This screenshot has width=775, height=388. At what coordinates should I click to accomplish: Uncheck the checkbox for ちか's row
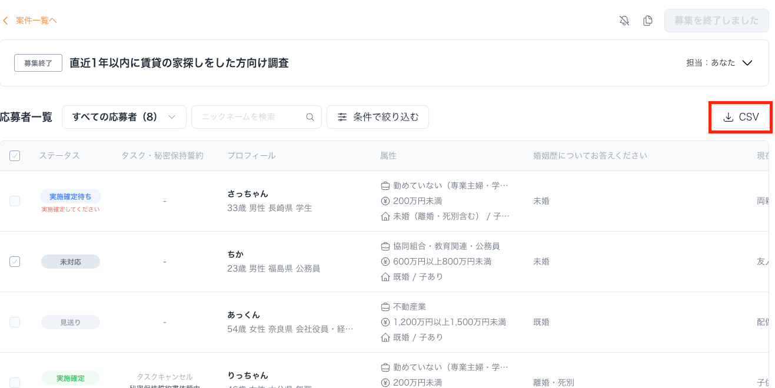15,262
